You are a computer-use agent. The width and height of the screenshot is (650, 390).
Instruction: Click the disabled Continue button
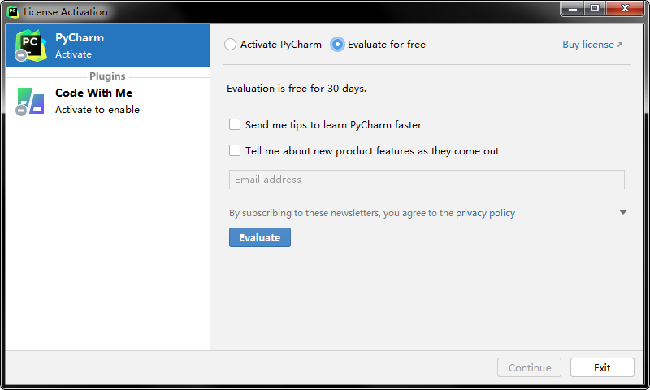pyautogui.click(x=530, y=367)
